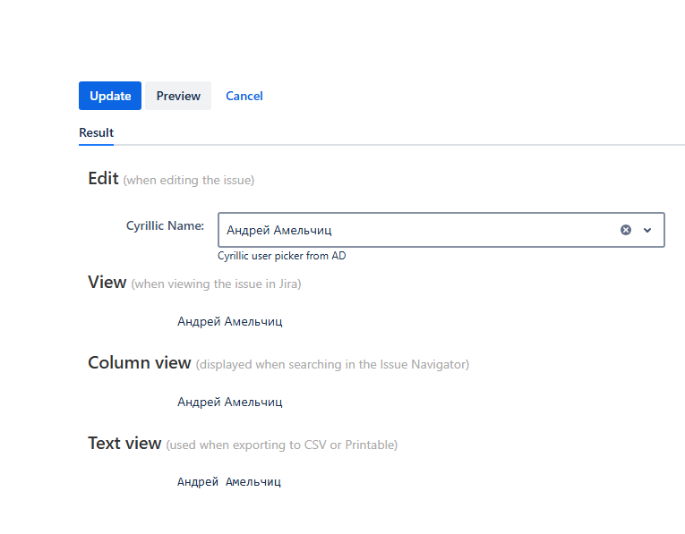Click the Text view section heading
Image resolution: width=685 pixels, height=534 pixels.
124,444
